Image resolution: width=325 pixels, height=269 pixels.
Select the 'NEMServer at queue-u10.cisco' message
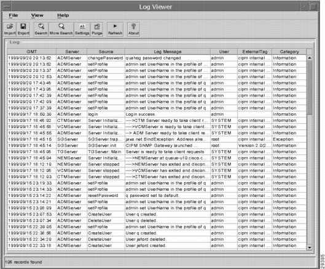point(168,158)
